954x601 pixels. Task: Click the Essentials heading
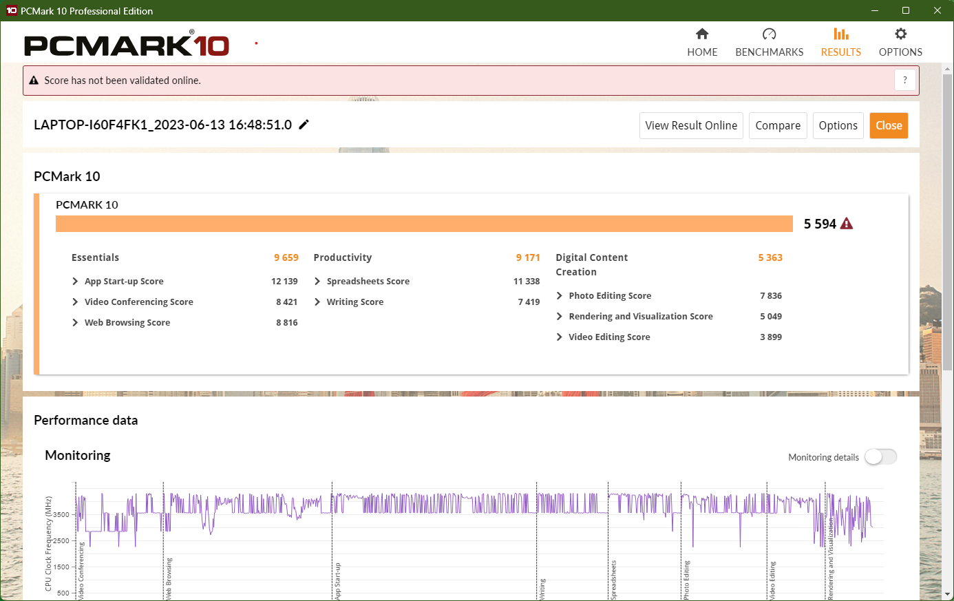(95, 257)
